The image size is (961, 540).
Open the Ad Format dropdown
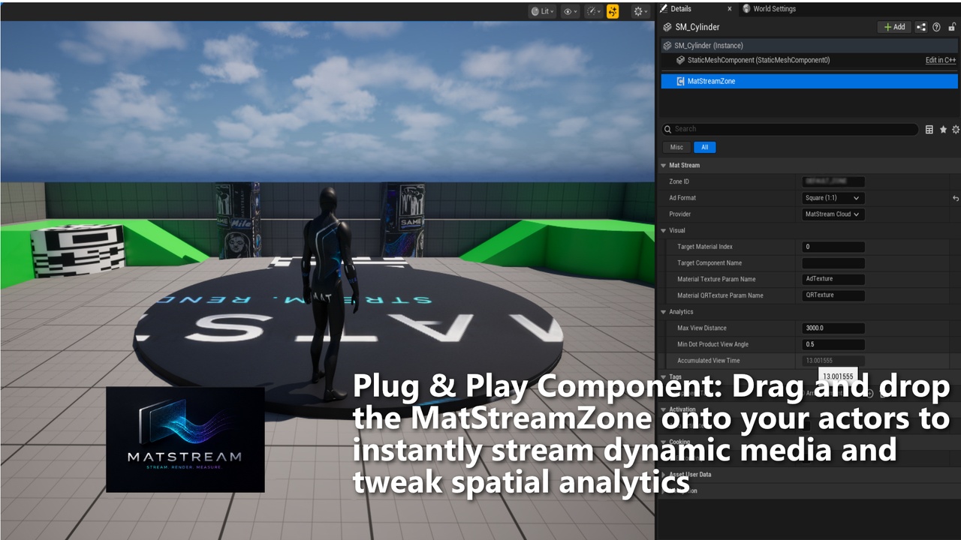pos(833,198)
